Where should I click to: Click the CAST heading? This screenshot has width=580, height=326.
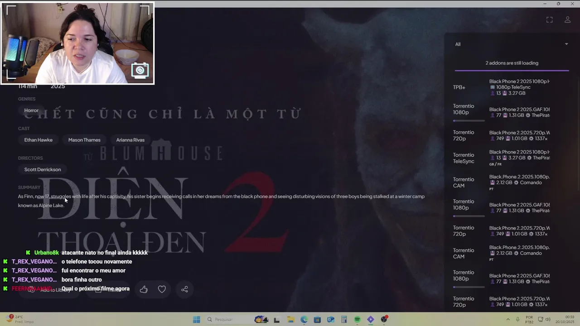coord(24,129)
